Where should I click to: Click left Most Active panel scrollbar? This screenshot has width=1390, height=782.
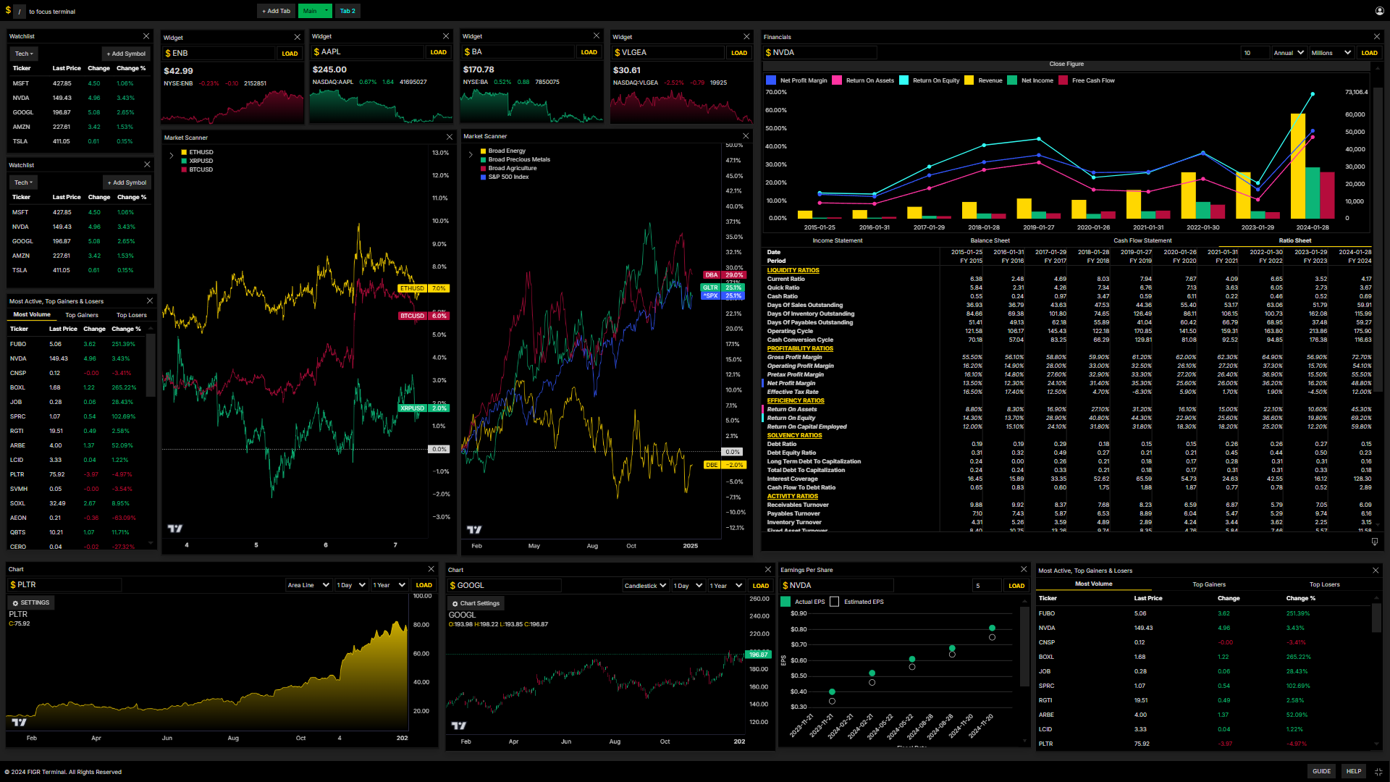tap(151, 366)
